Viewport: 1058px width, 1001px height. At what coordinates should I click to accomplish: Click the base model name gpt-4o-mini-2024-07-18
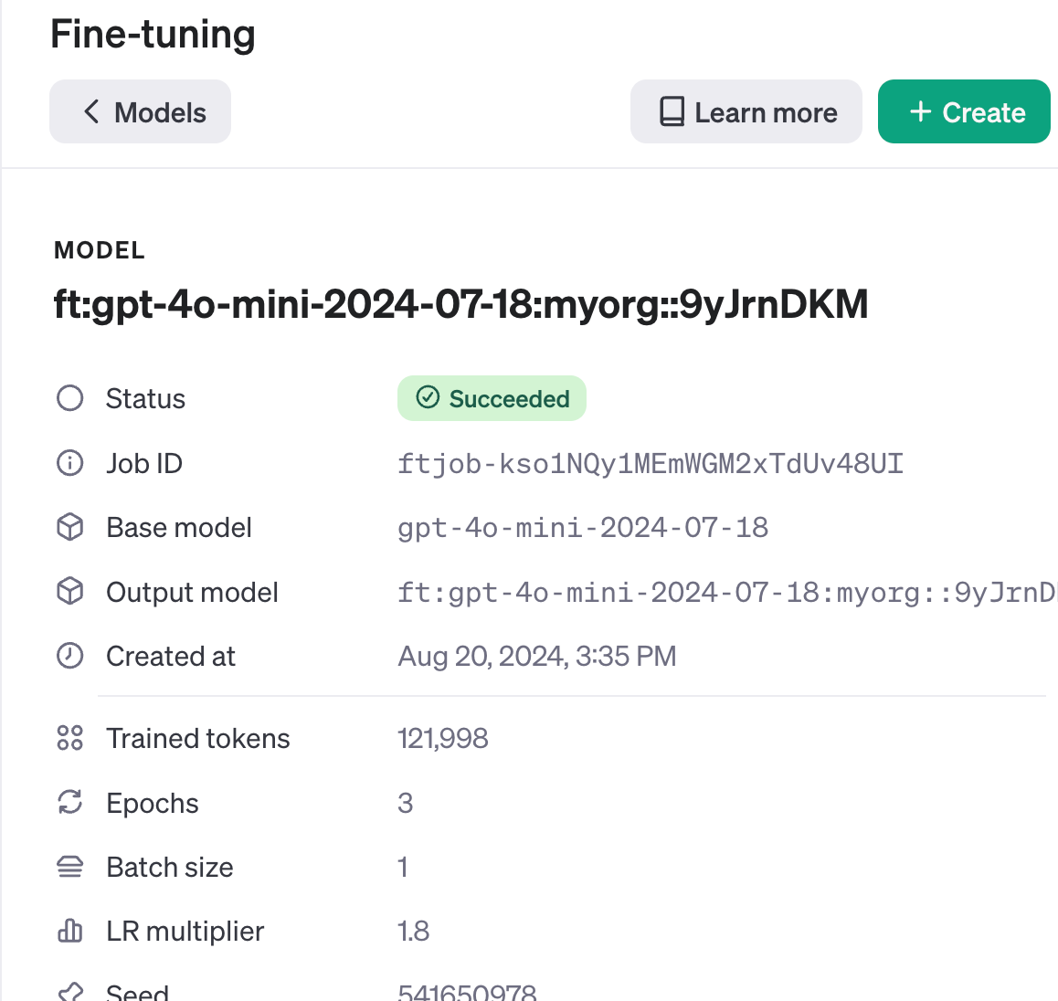[583, 528]
